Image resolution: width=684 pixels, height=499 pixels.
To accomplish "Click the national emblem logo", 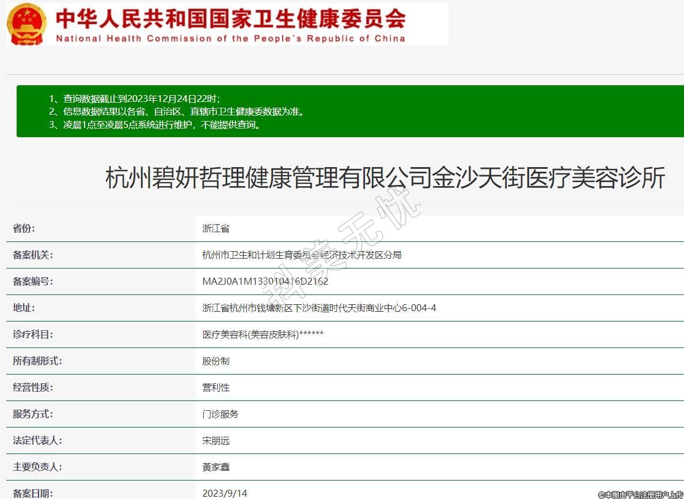I will tap(26, 24).
